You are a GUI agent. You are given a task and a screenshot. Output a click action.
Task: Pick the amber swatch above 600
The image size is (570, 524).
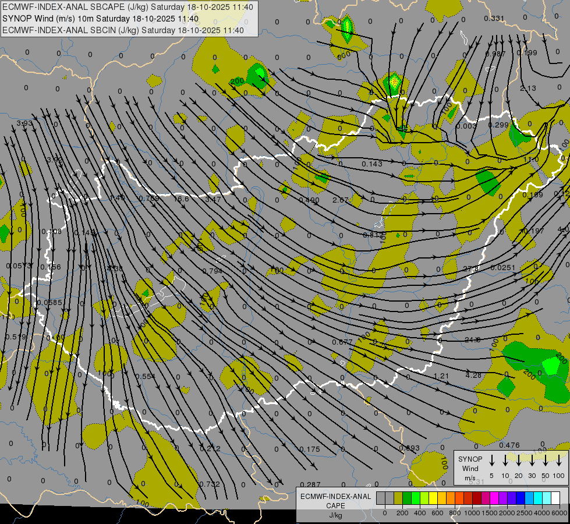click(x=442, y=498)
